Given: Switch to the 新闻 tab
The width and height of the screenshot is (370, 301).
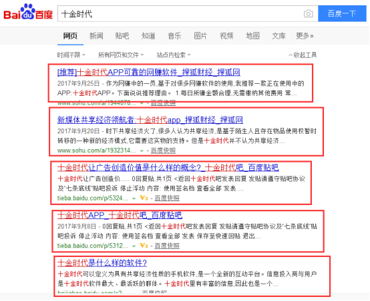Looking at the screenshot, I should pos(96,36).
